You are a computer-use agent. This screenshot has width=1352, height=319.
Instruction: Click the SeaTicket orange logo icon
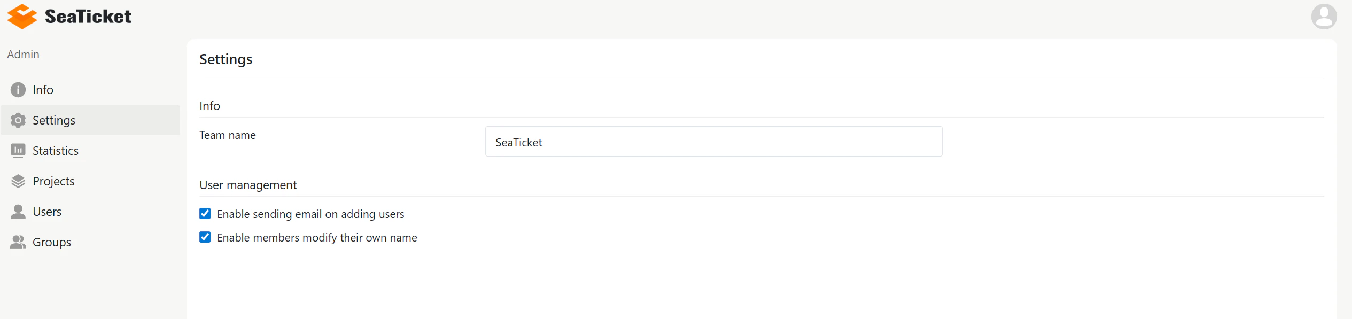tap(22, 17)
